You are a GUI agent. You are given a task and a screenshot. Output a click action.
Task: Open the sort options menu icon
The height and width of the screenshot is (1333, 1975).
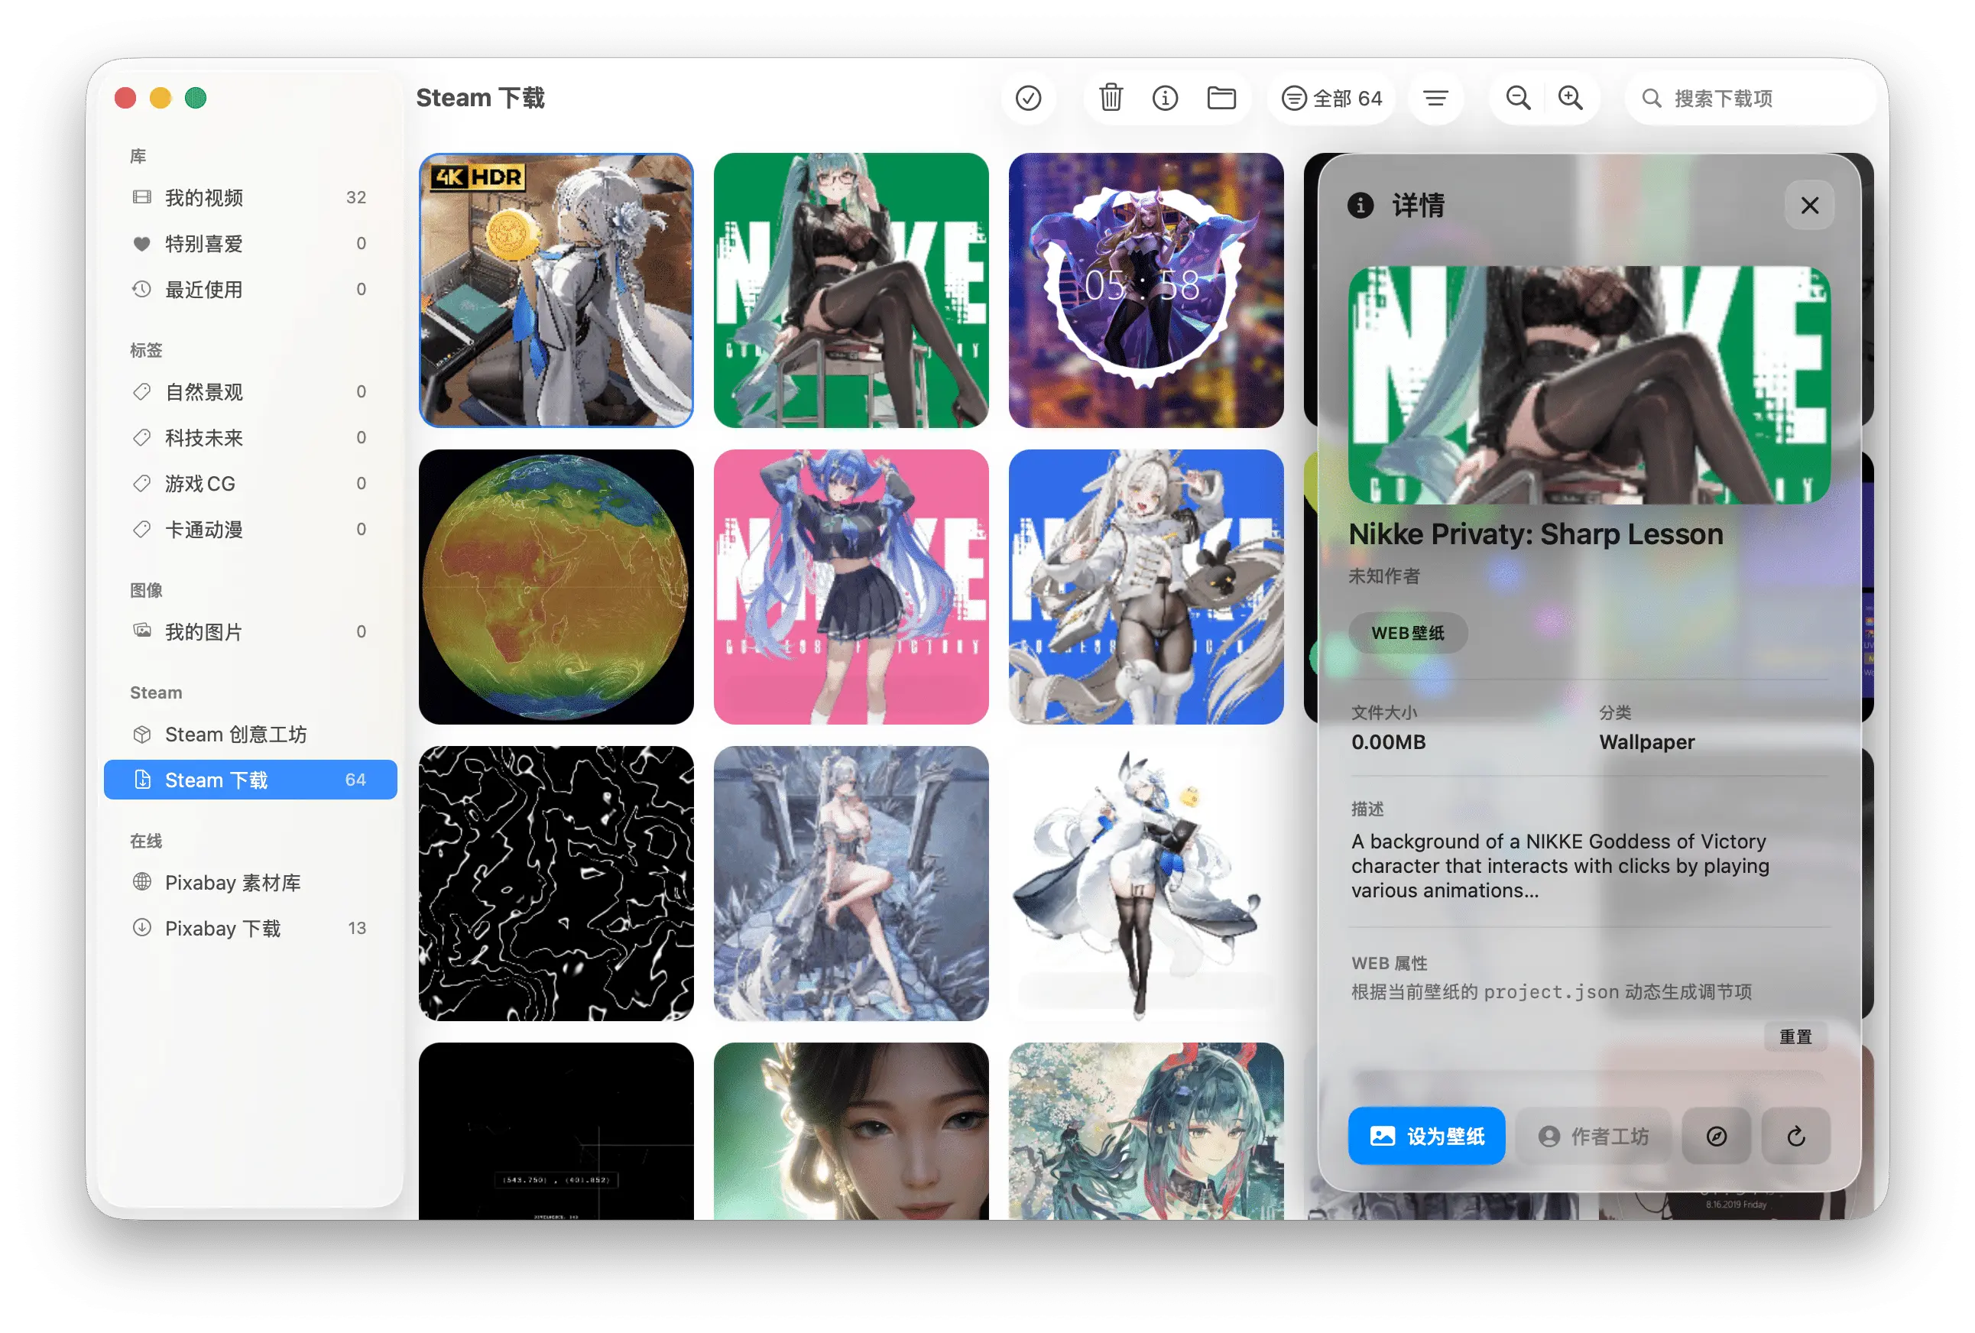pos(1436,99)
